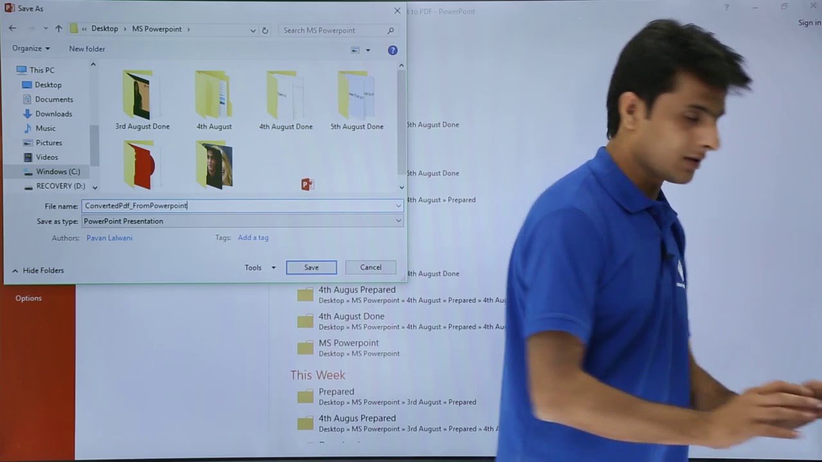Viewport: 822px width, 462px height.
Task: Select the PowerPoint file icon in list
Action: point(308,185)
